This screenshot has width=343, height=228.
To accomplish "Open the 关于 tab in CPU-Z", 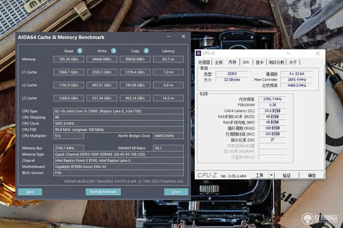I will [x=293, y=62].
